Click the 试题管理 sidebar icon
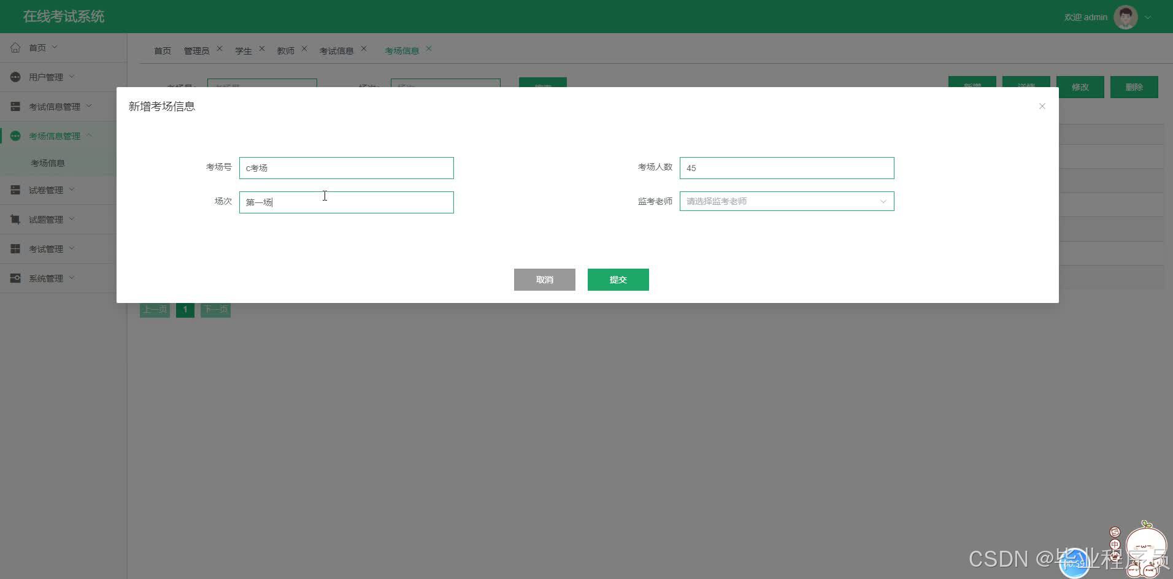1173x579 pixels. tap(15, 219)
